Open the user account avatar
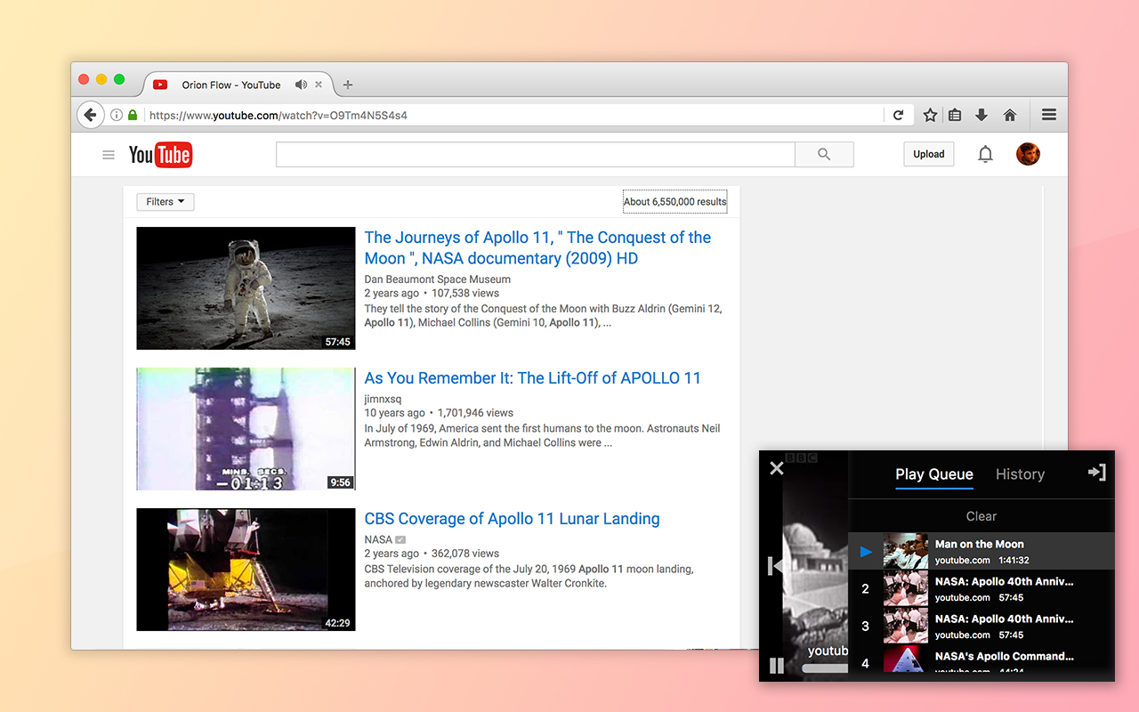The width and height of the screenshot is (1139, 712). (x=1028, y=154)
